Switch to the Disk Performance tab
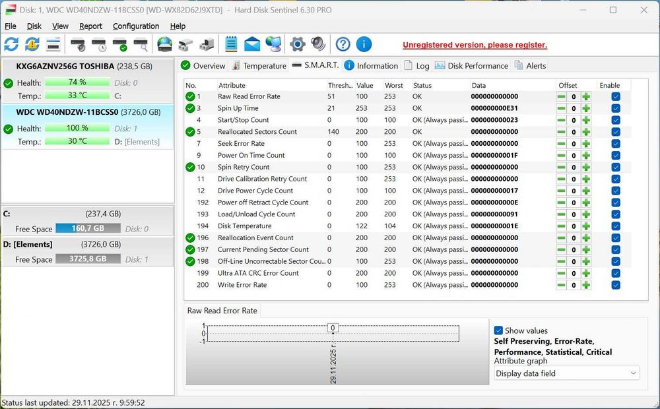660x409 pixels. [x=471, y=66]
